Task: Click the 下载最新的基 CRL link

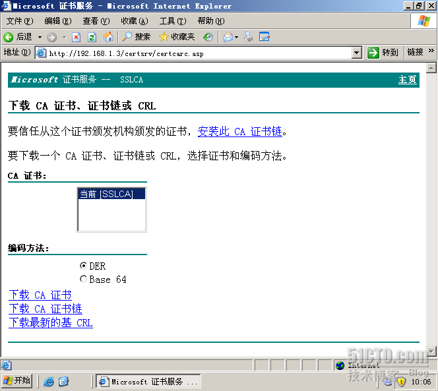Action: pyautogui.click(x=51, y=323)
